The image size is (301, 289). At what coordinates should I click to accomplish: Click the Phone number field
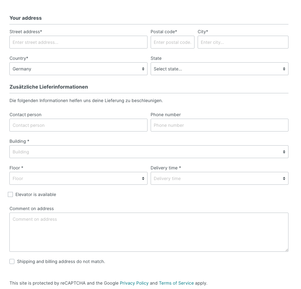[220, 125]
